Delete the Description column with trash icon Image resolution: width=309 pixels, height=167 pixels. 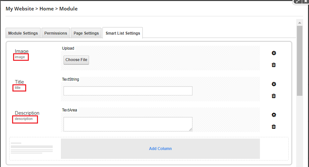[274, 127]
